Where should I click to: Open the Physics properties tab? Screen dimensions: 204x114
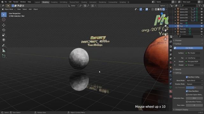point(171,79)
